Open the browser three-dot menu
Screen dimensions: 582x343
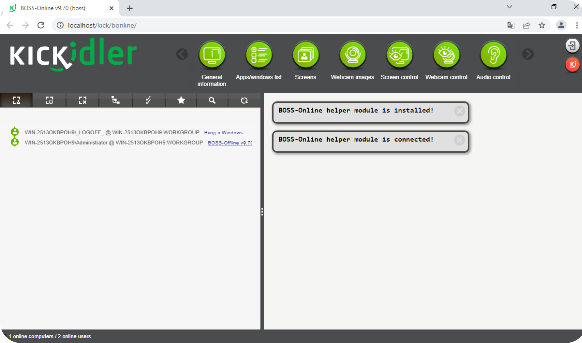click(x=577, y=25)
